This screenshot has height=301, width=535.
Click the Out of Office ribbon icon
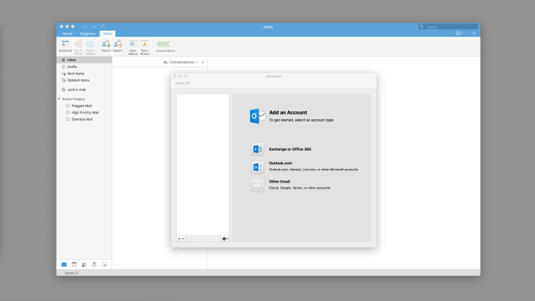78,47
